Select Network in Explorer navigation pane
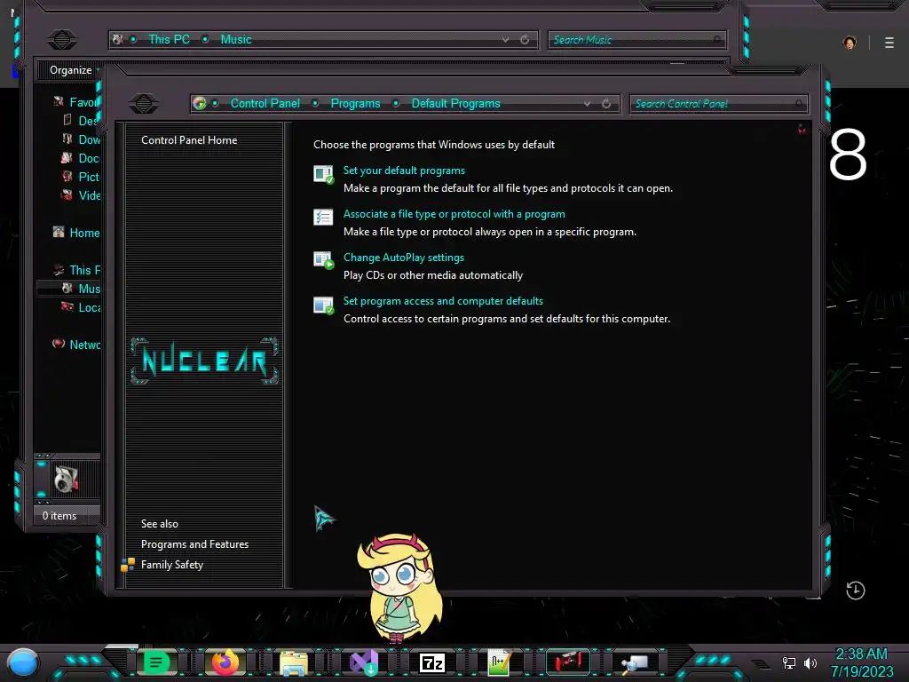 (x=76, y=345)
